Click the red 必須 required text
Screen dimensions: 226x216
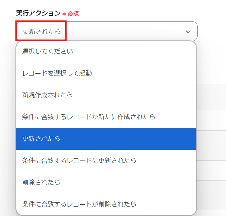coord(73,14)
